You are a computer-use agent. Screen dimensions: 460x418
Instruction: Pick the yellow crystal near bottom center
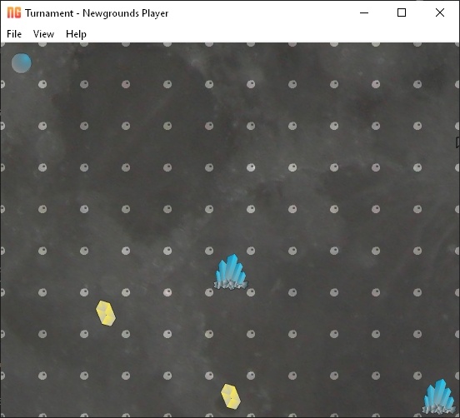(x=231, y=396)
